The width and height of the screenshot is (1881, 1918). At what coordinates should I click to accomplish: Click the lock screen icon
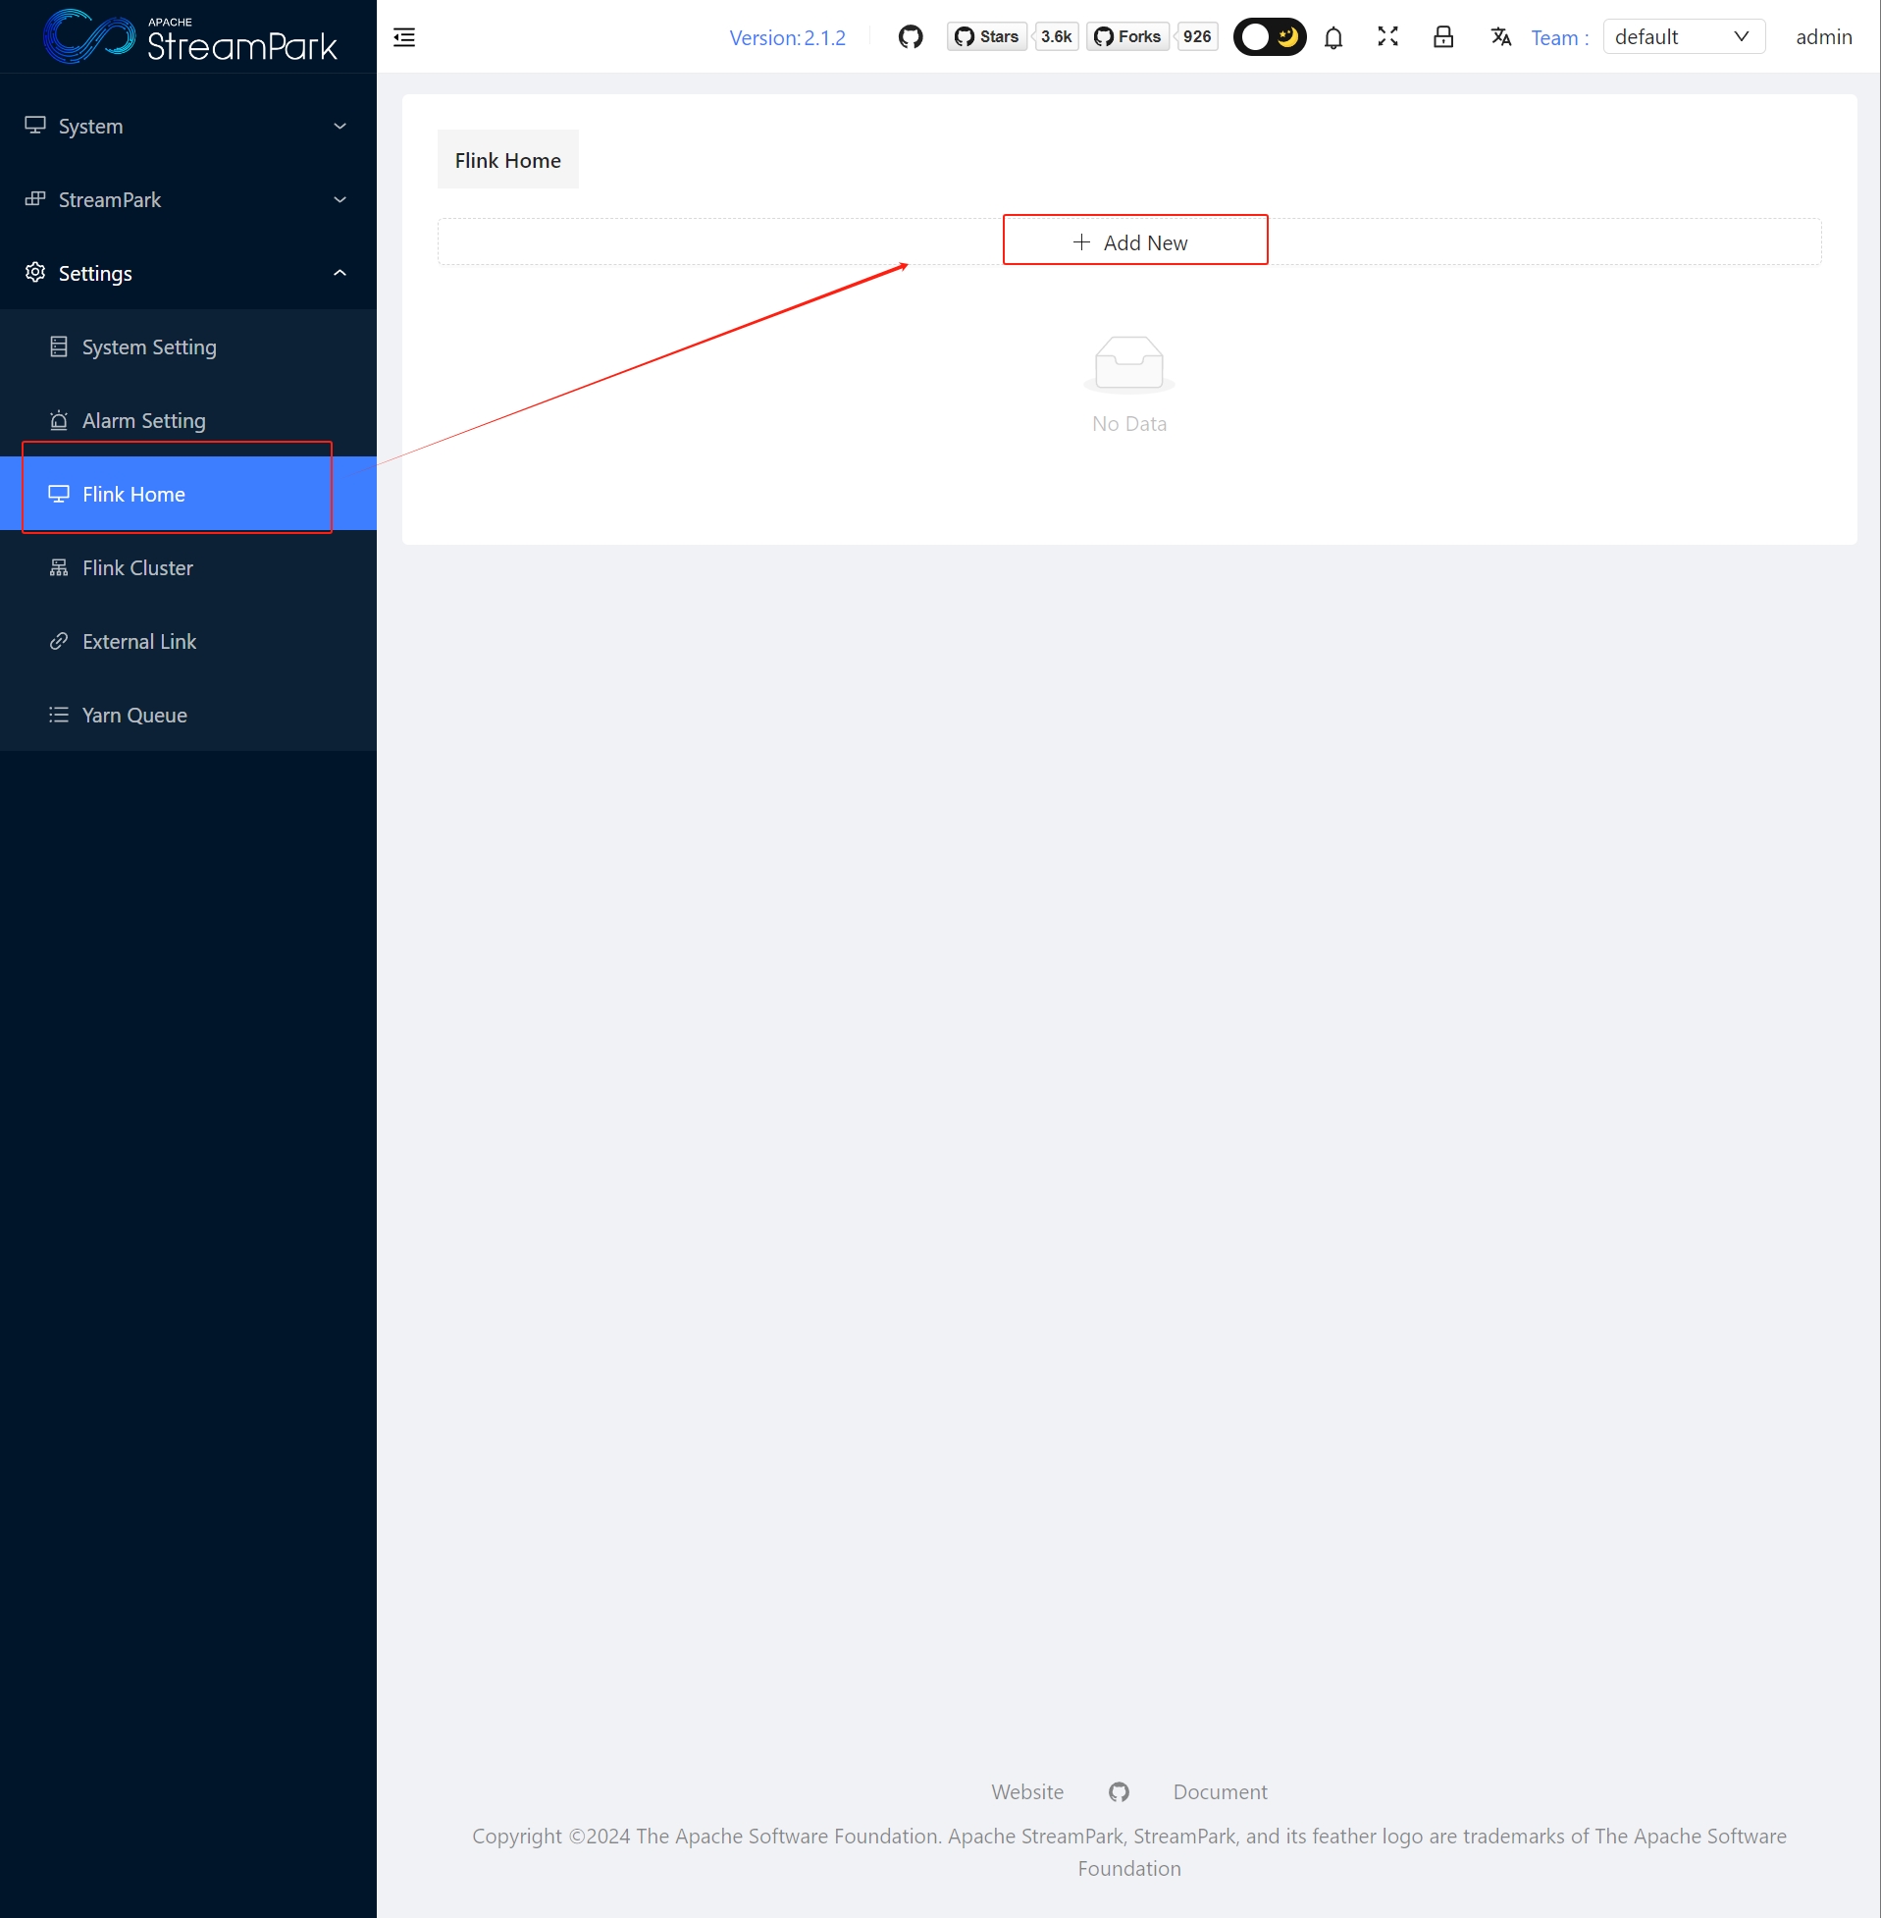(1442, 37)
